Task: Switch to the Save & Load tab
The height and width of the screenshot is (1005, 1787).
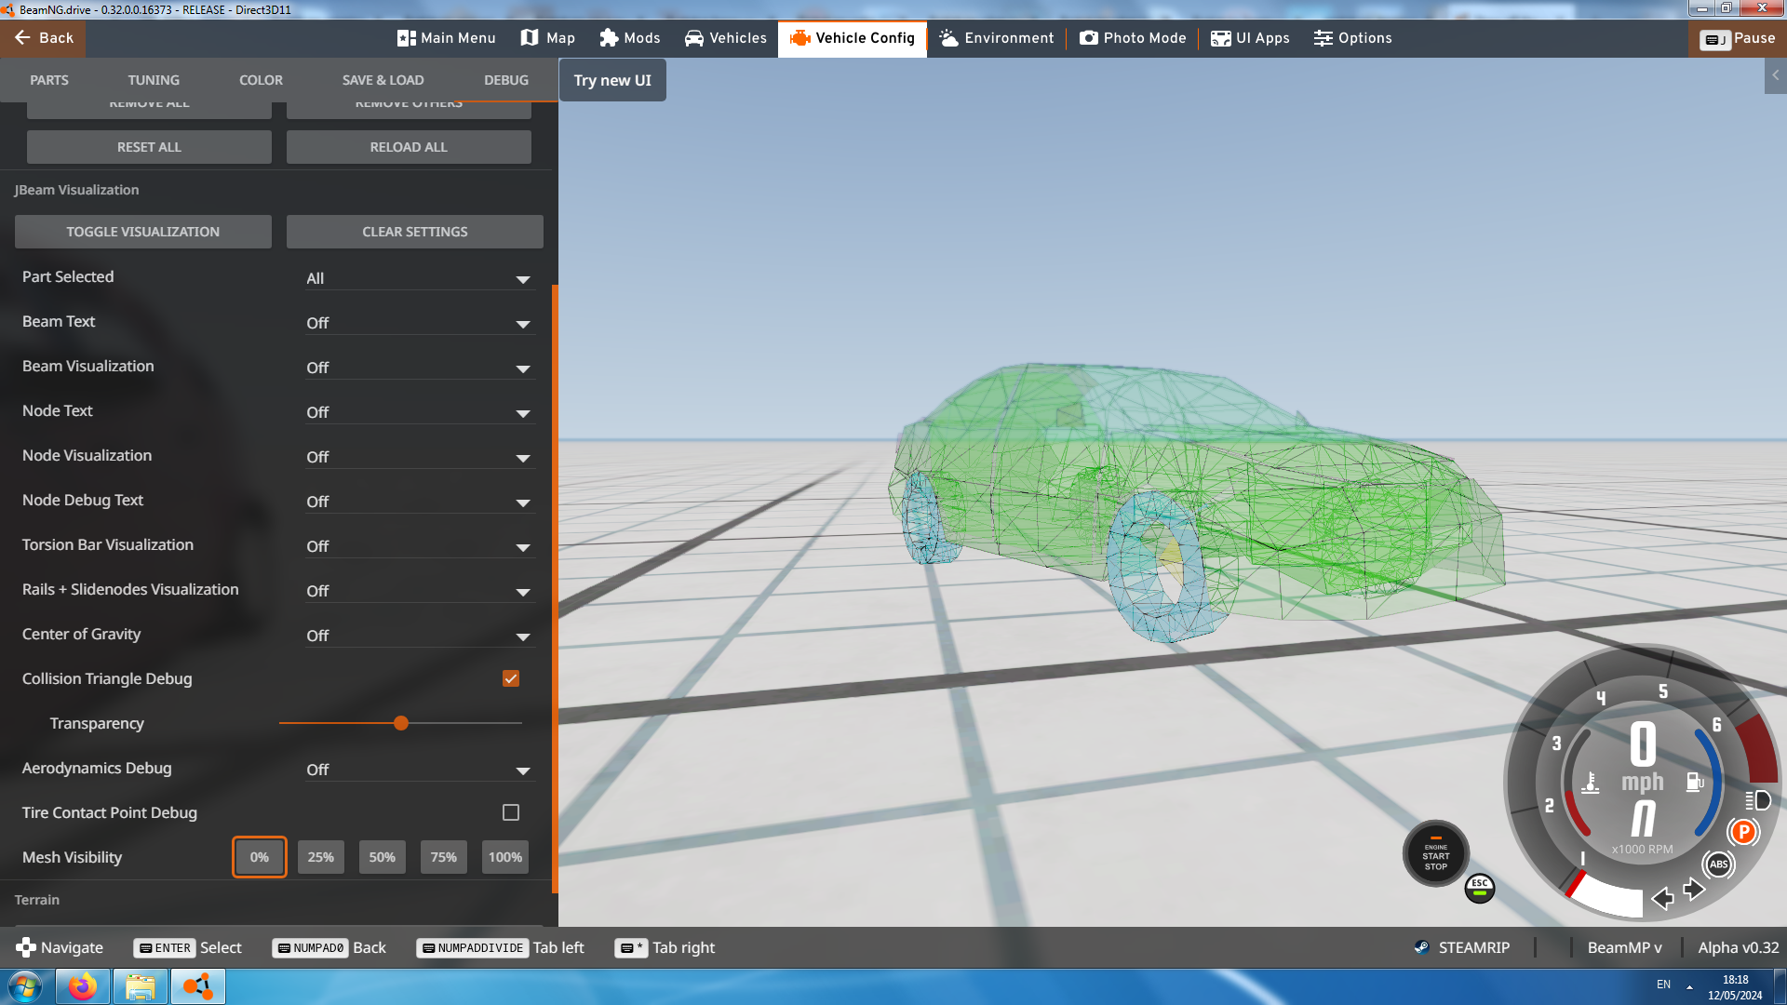Action: coord(383,80)
